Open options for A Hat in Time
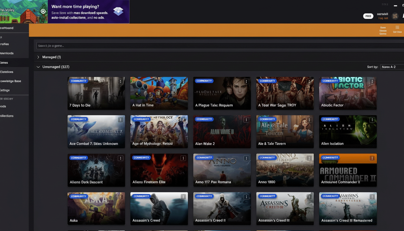This screenshot has width=404, height=231. pyautogui.click(x=183, y=81)
